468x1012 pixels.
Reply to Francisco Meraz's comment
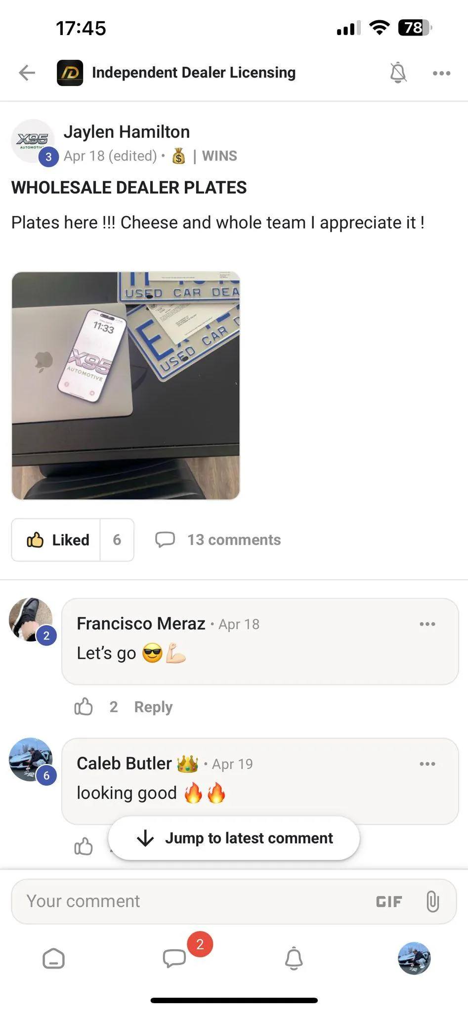click(153, 707)
